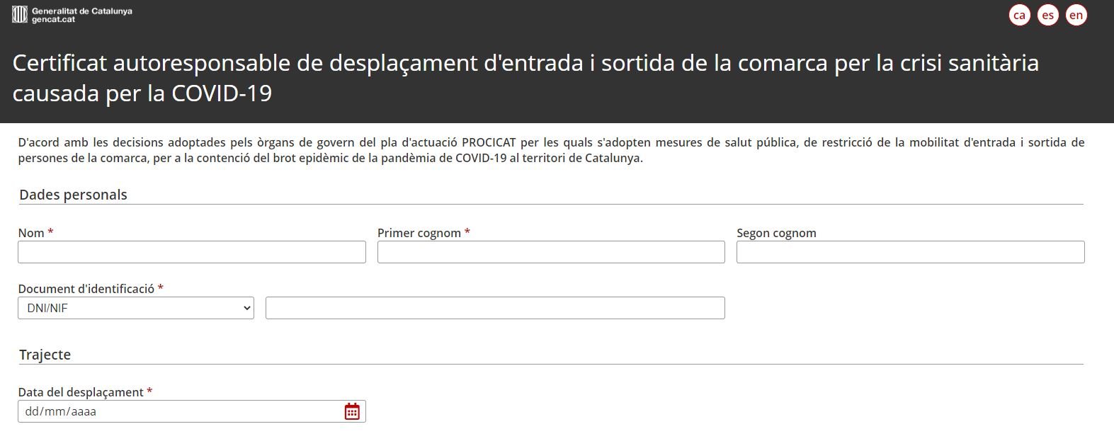Open the calendar date picker icon
The image size is (1114, 441).
click(352, 411)
